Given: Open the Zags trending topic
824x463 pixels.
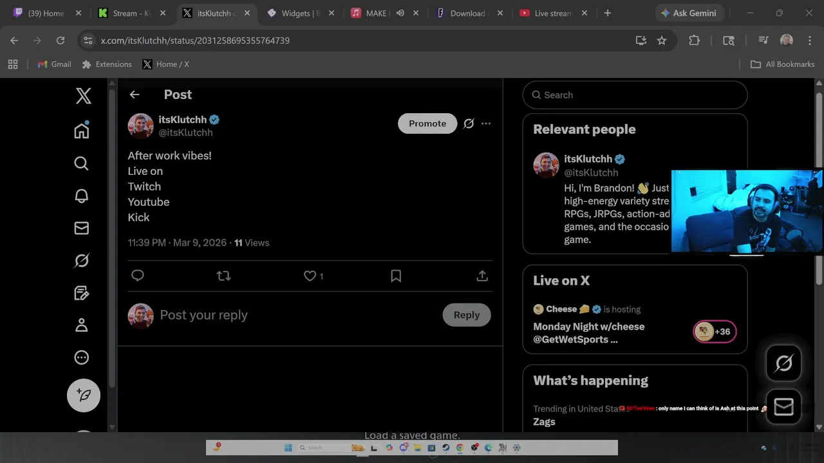Looking at the screenshot, I should pos(544,422).
